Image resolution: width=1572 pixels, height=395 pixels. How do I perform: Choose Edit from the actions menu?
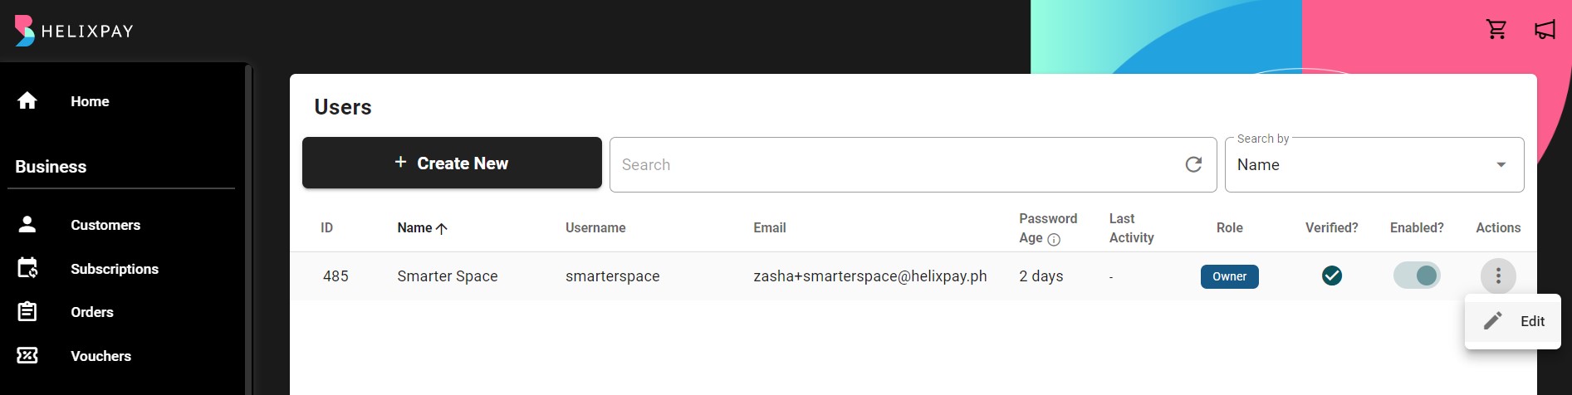[x=1513, y=321]
